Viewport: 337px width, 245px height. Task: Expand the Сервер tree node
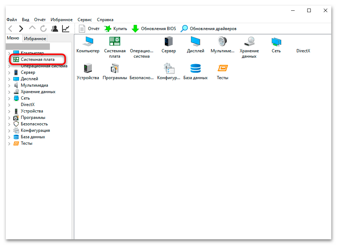click(9, 73)
